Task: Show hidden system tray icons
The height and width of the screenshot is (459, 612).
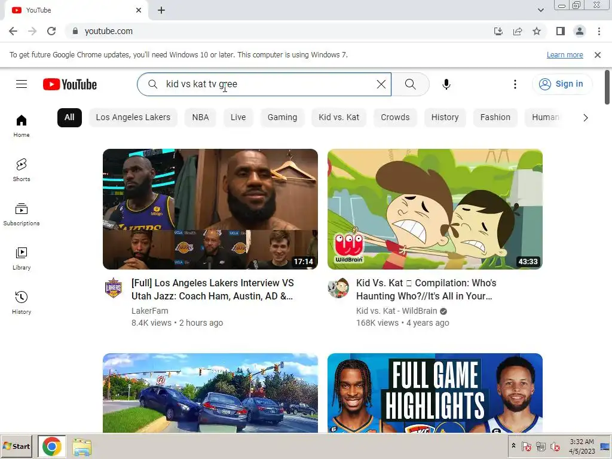Action: [x=513, y=446]
